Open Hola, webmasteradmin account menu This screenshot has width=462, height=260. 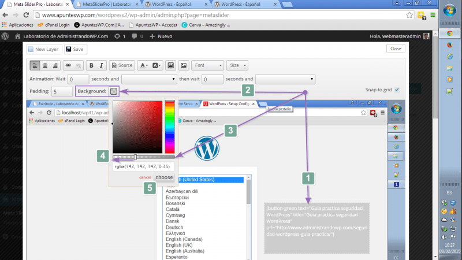pos(400,36)
